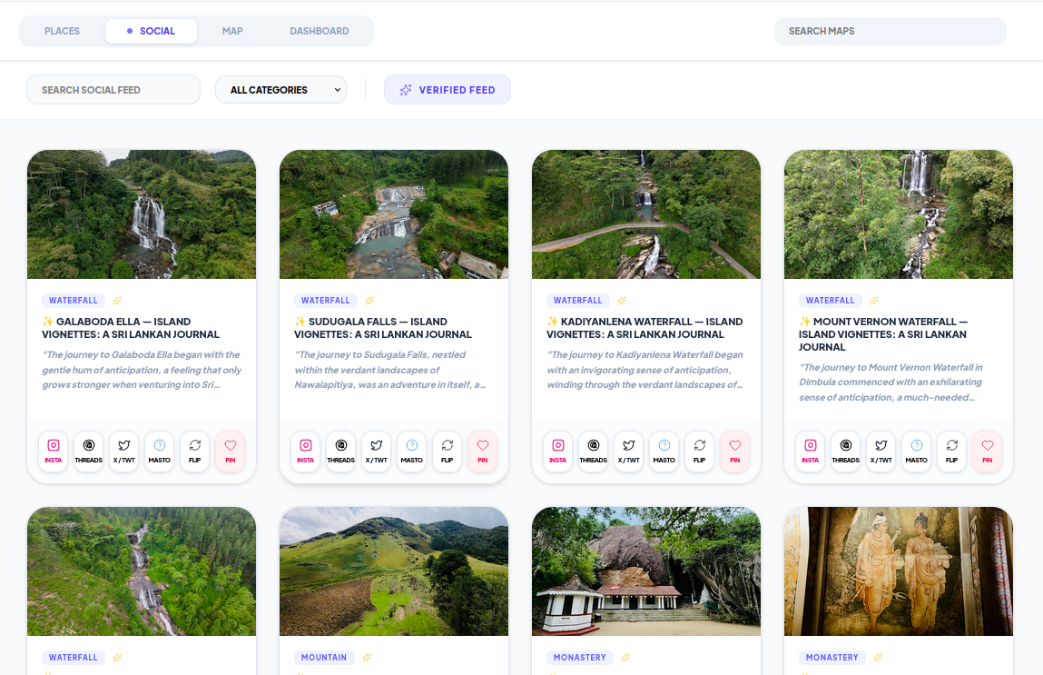
Task: Open the Kadiyanlena Waterfall photo
Action: pos(646,214)
